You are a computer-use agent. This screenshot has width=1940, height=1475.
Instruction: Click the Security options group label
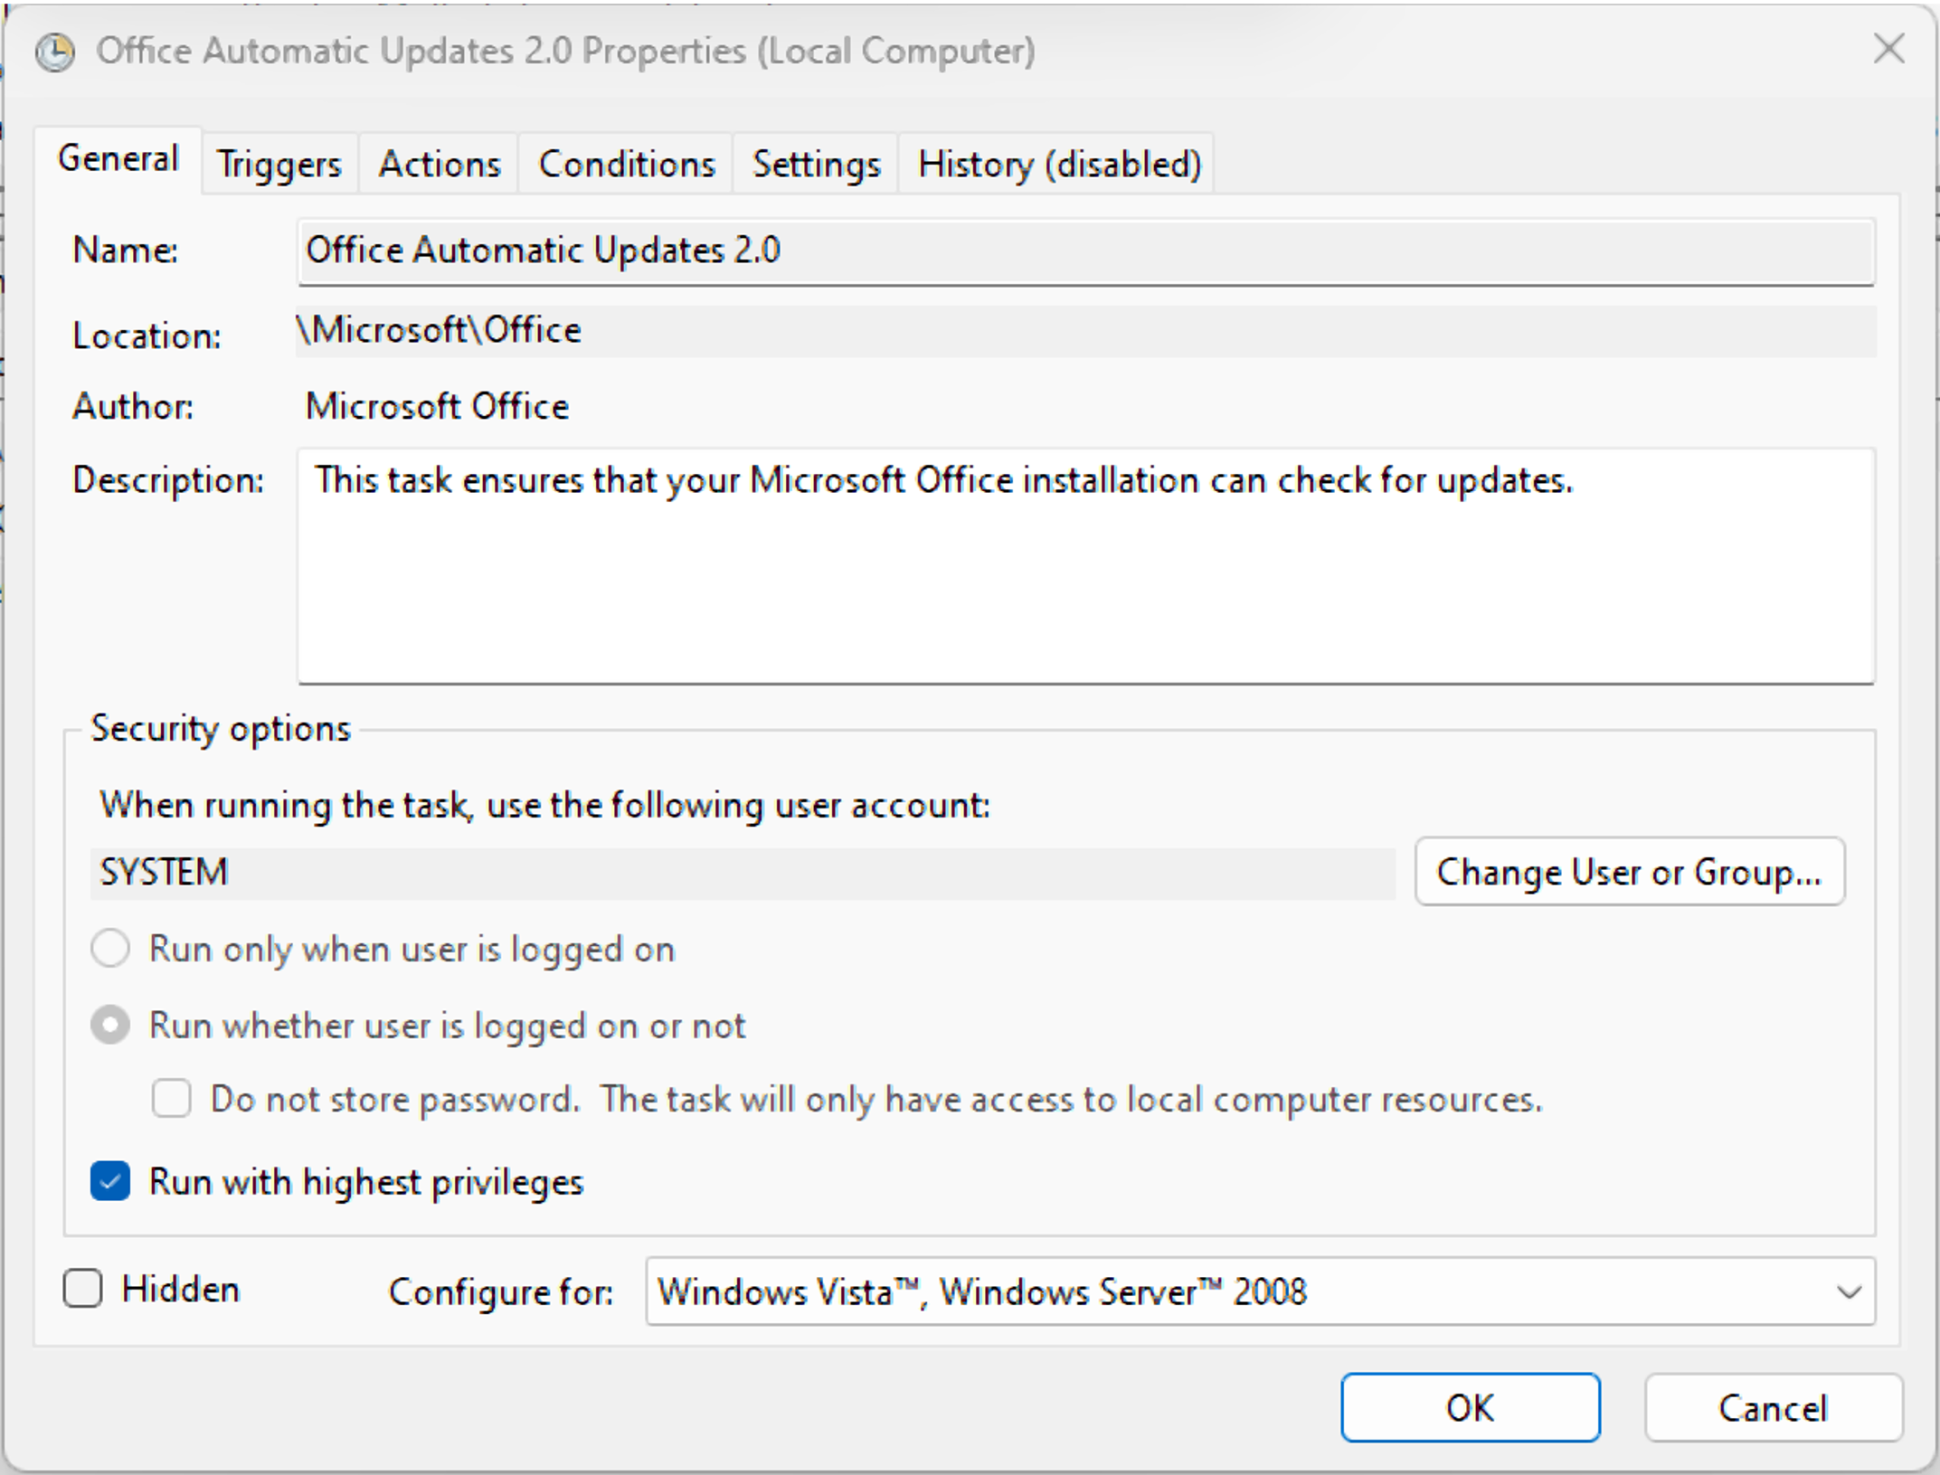click(221, 729)
